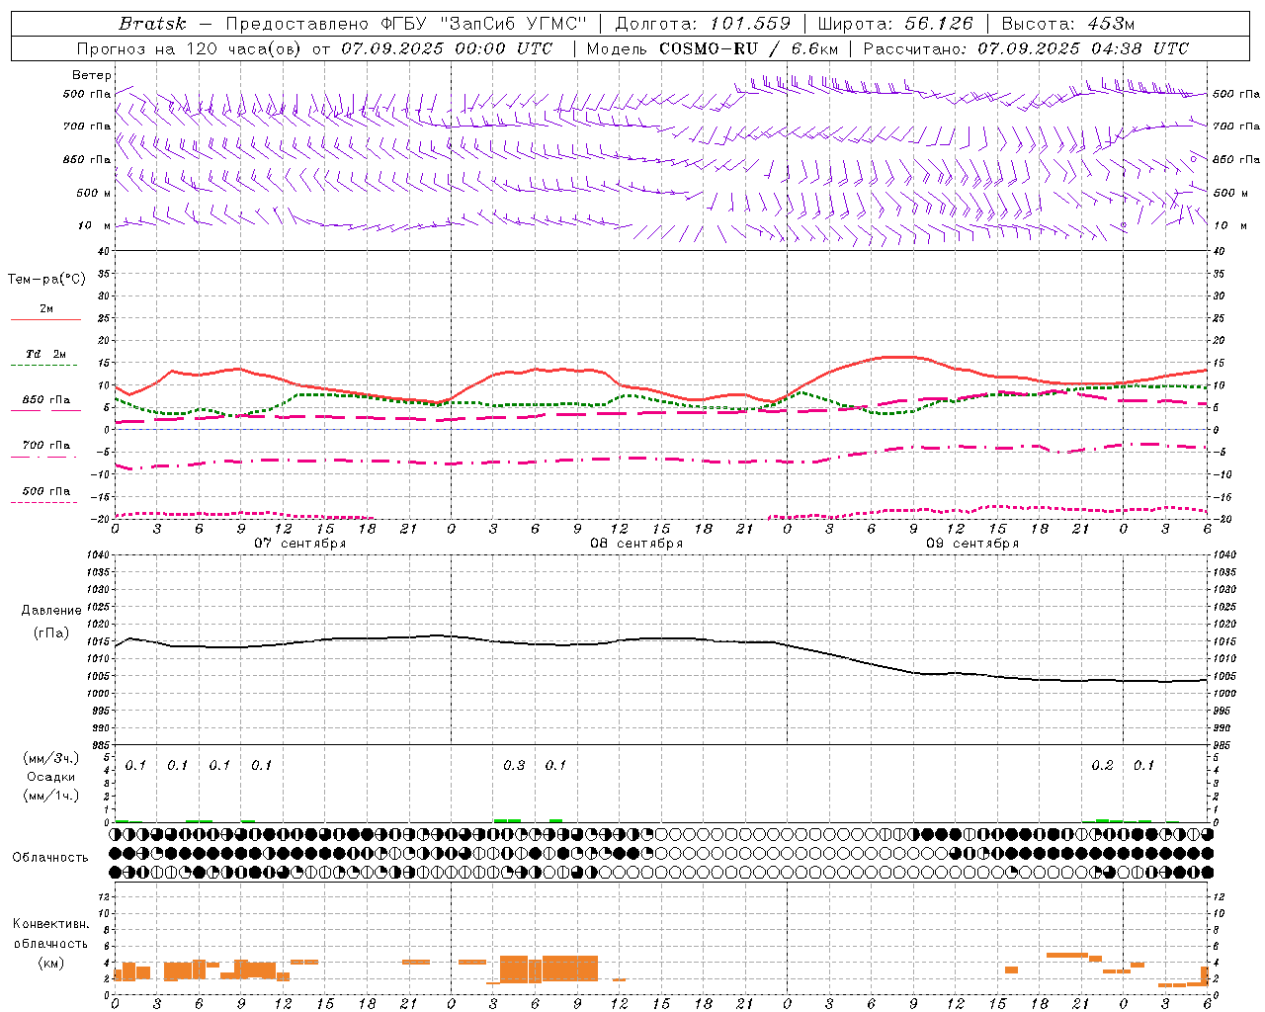Screen dimensions: 1265x1012
Task: Click the Td 2м dew point legend entry
Action: click(x=46, y=354)
